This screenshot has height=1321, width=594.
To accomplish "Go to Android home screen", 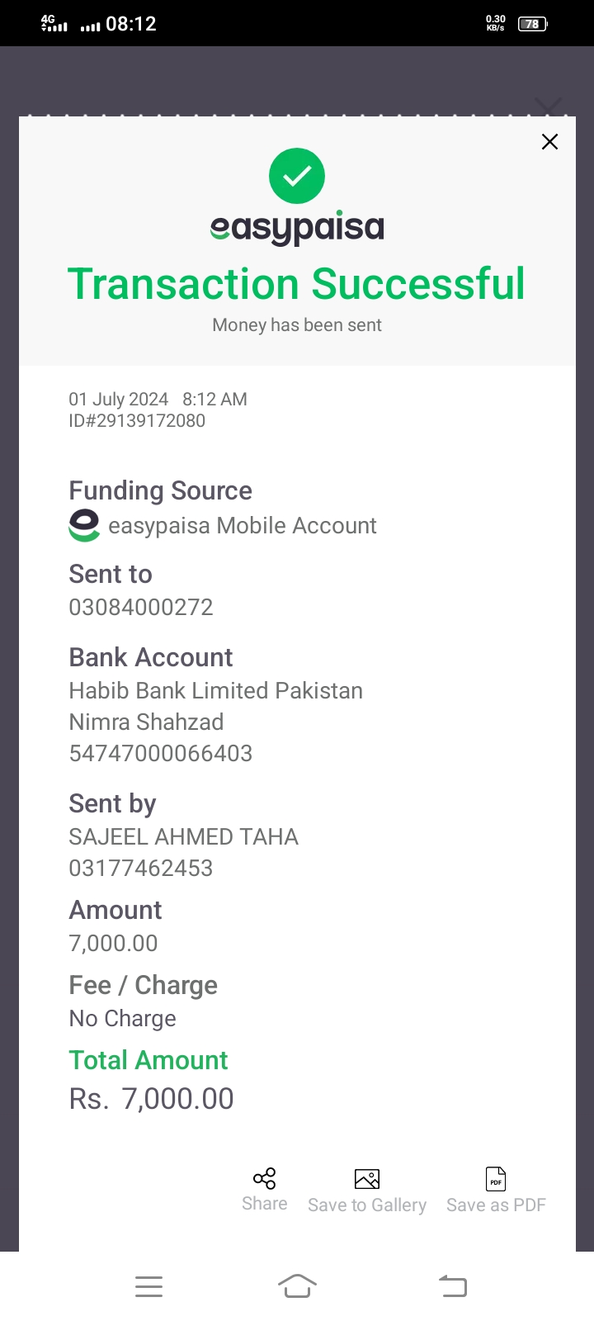I will point(297,1286).
